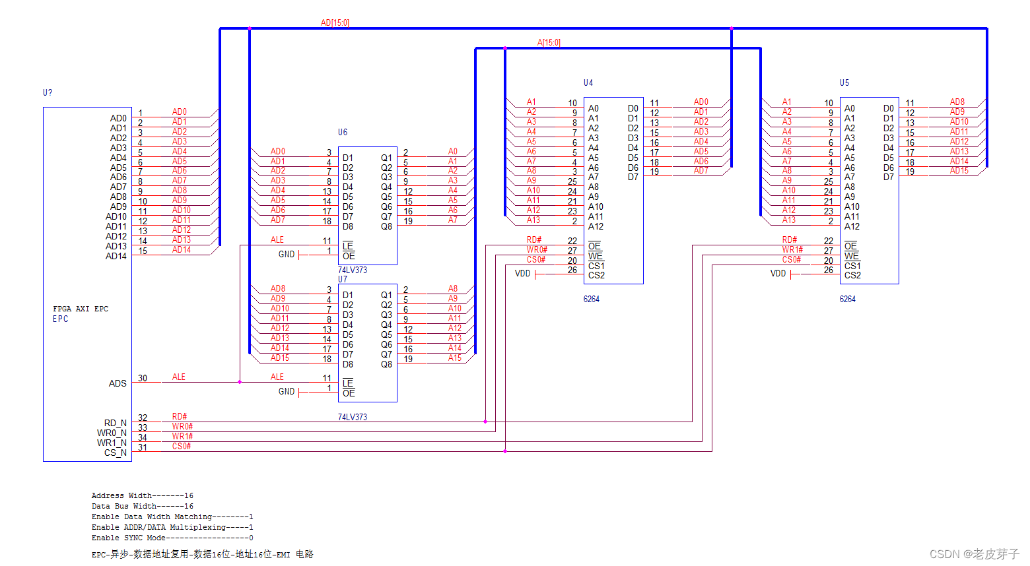
Task: Click the VDD label left of U5
Action: click(778, 273)
